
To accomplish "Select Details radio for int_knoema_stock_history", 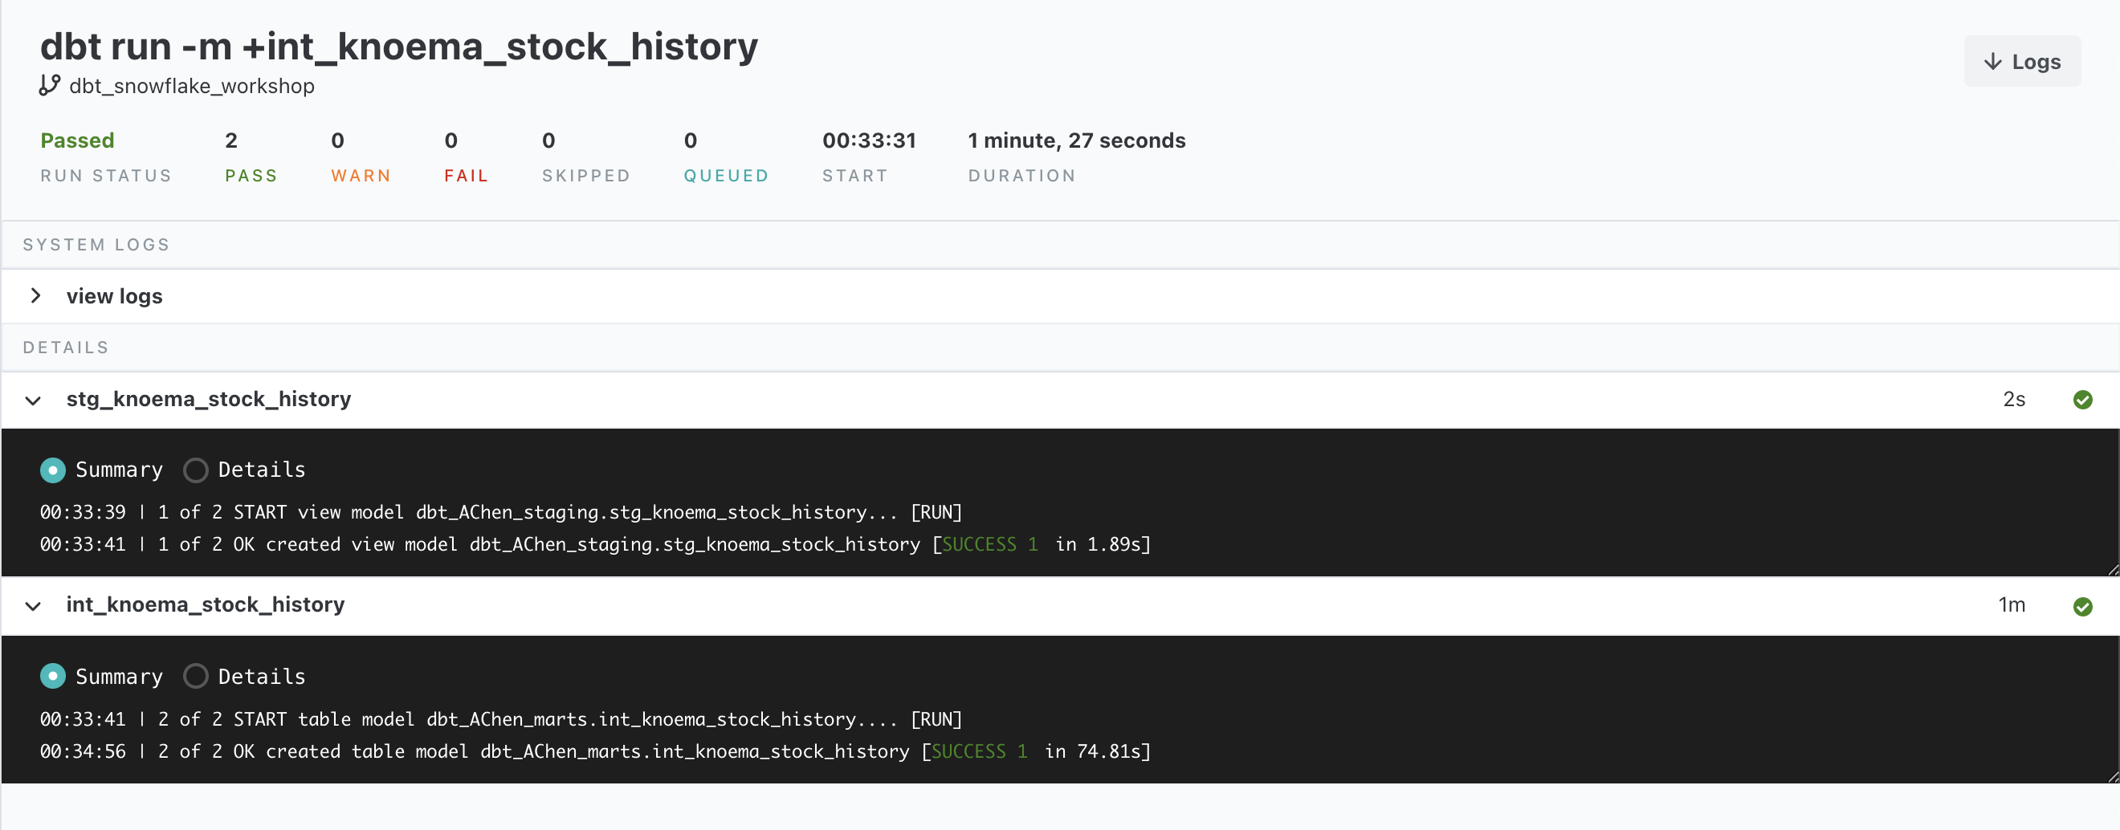I will 195,676.
